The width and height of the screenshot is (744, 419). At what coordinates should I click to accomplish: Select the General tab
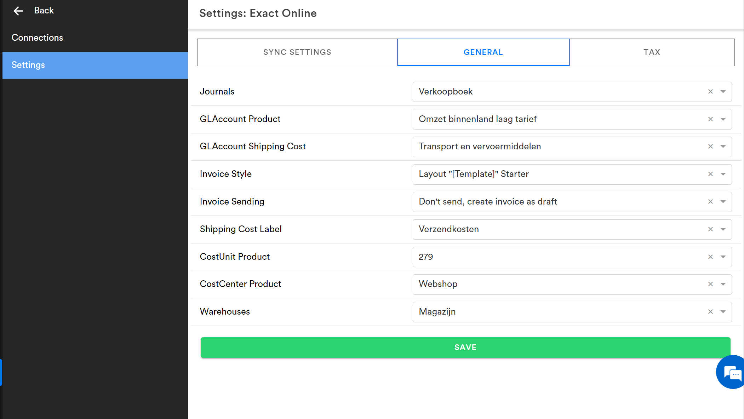tap(483, 52)
